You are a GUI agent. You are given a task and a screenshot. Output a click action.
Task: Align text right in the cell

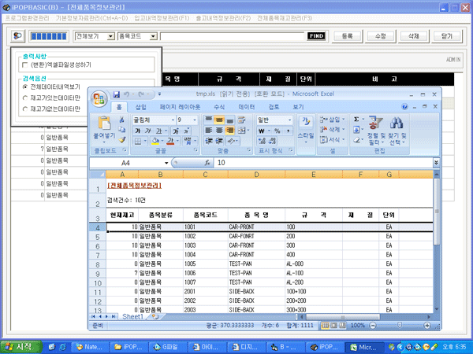click(229, 131)
